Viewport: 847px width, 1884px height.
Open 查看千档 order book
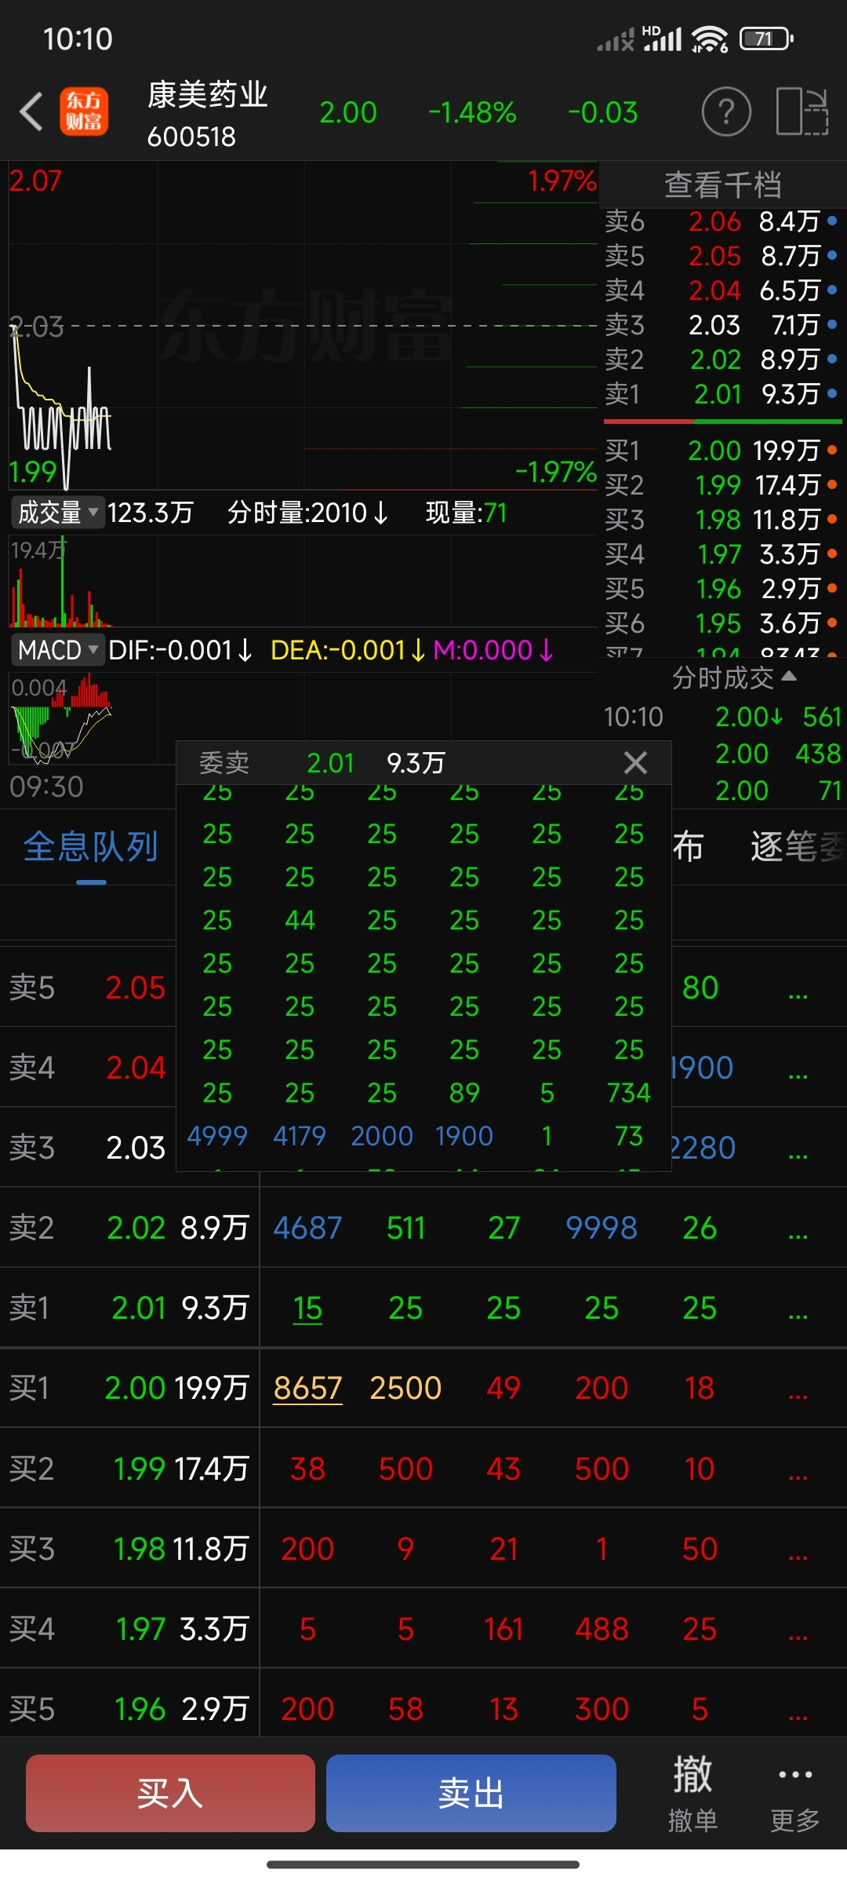722,185
